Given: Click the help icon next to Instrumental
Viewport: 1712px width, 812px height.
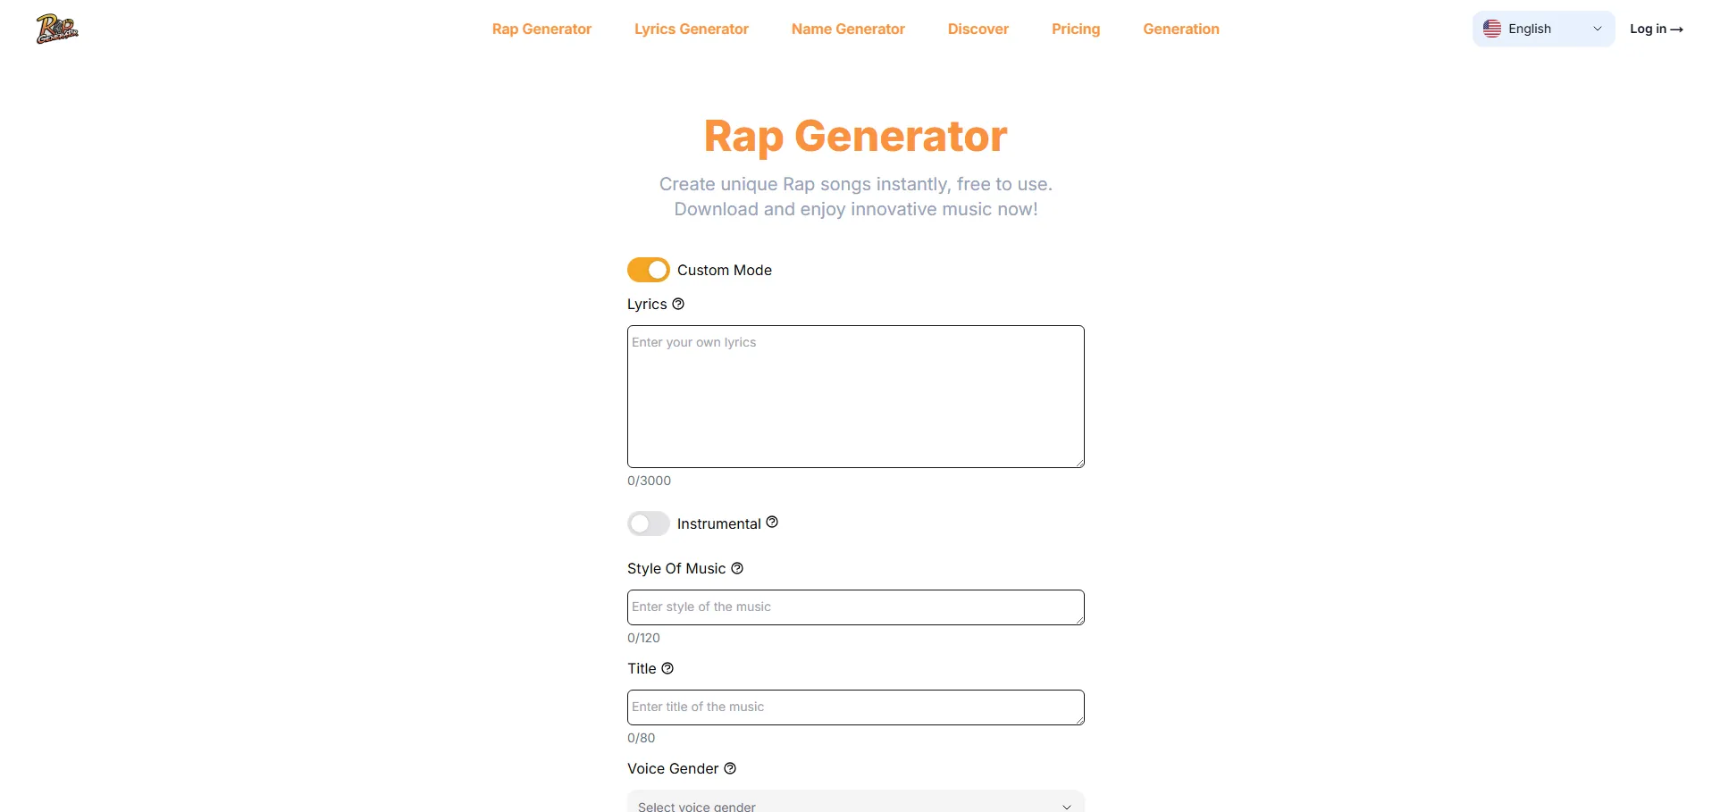Looking at the screenshot, I should point(772,523).
